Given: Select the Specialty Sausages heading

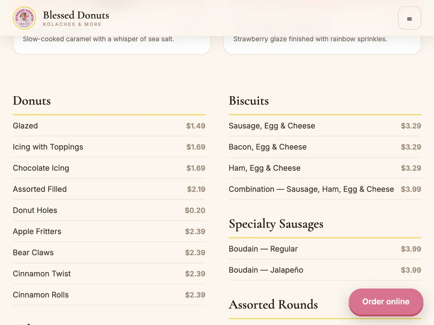Looking at the screenshot, I should [276, 224].
